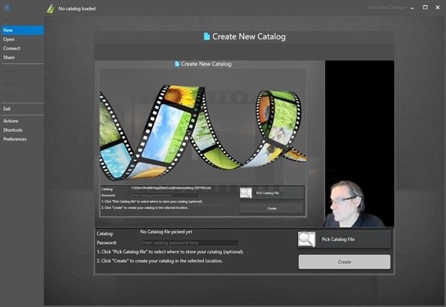
Task: Close the application window
Action: [x=438, y=7]
